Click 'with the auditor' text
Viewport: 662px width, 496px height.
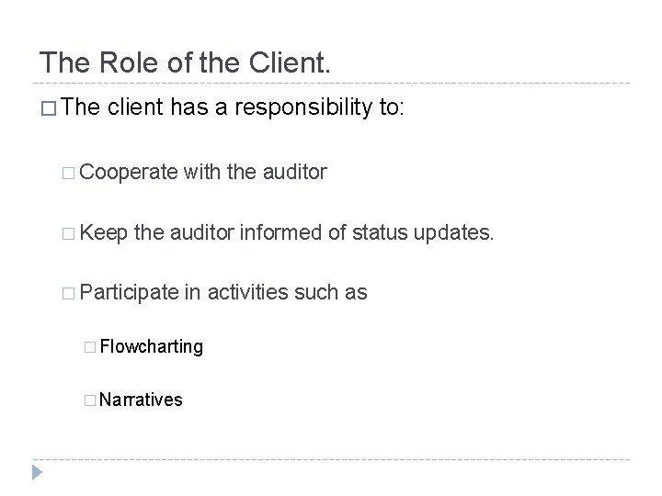(x=255, y=171)
